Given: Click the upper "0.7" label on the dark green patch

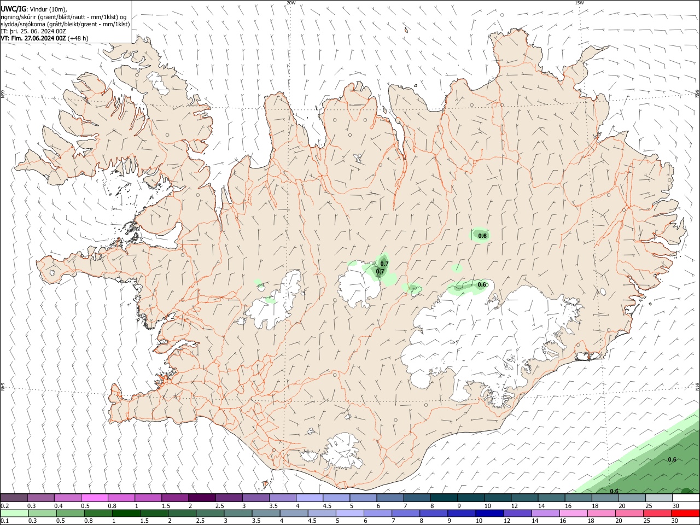Looking at the screenshot, I should (x=384, y=264).
